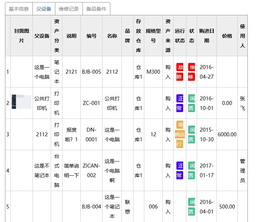Go to the 备品备件 tab
The width and height of the screenshot is (261, 222).
click(x=96, y=9)
